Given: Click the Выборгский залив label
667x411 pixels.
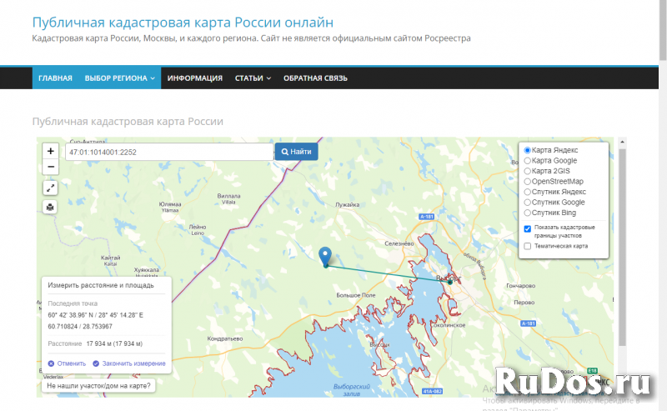Looking at the screenshot, I should coord(352,390).
